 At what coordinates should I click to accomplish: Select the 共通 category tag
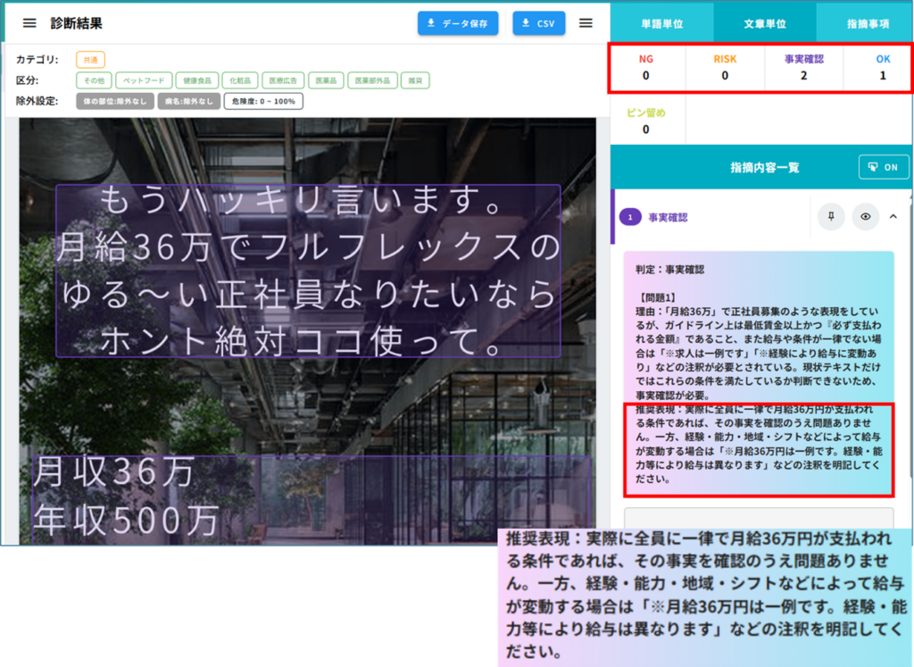[x=90, y=60]
